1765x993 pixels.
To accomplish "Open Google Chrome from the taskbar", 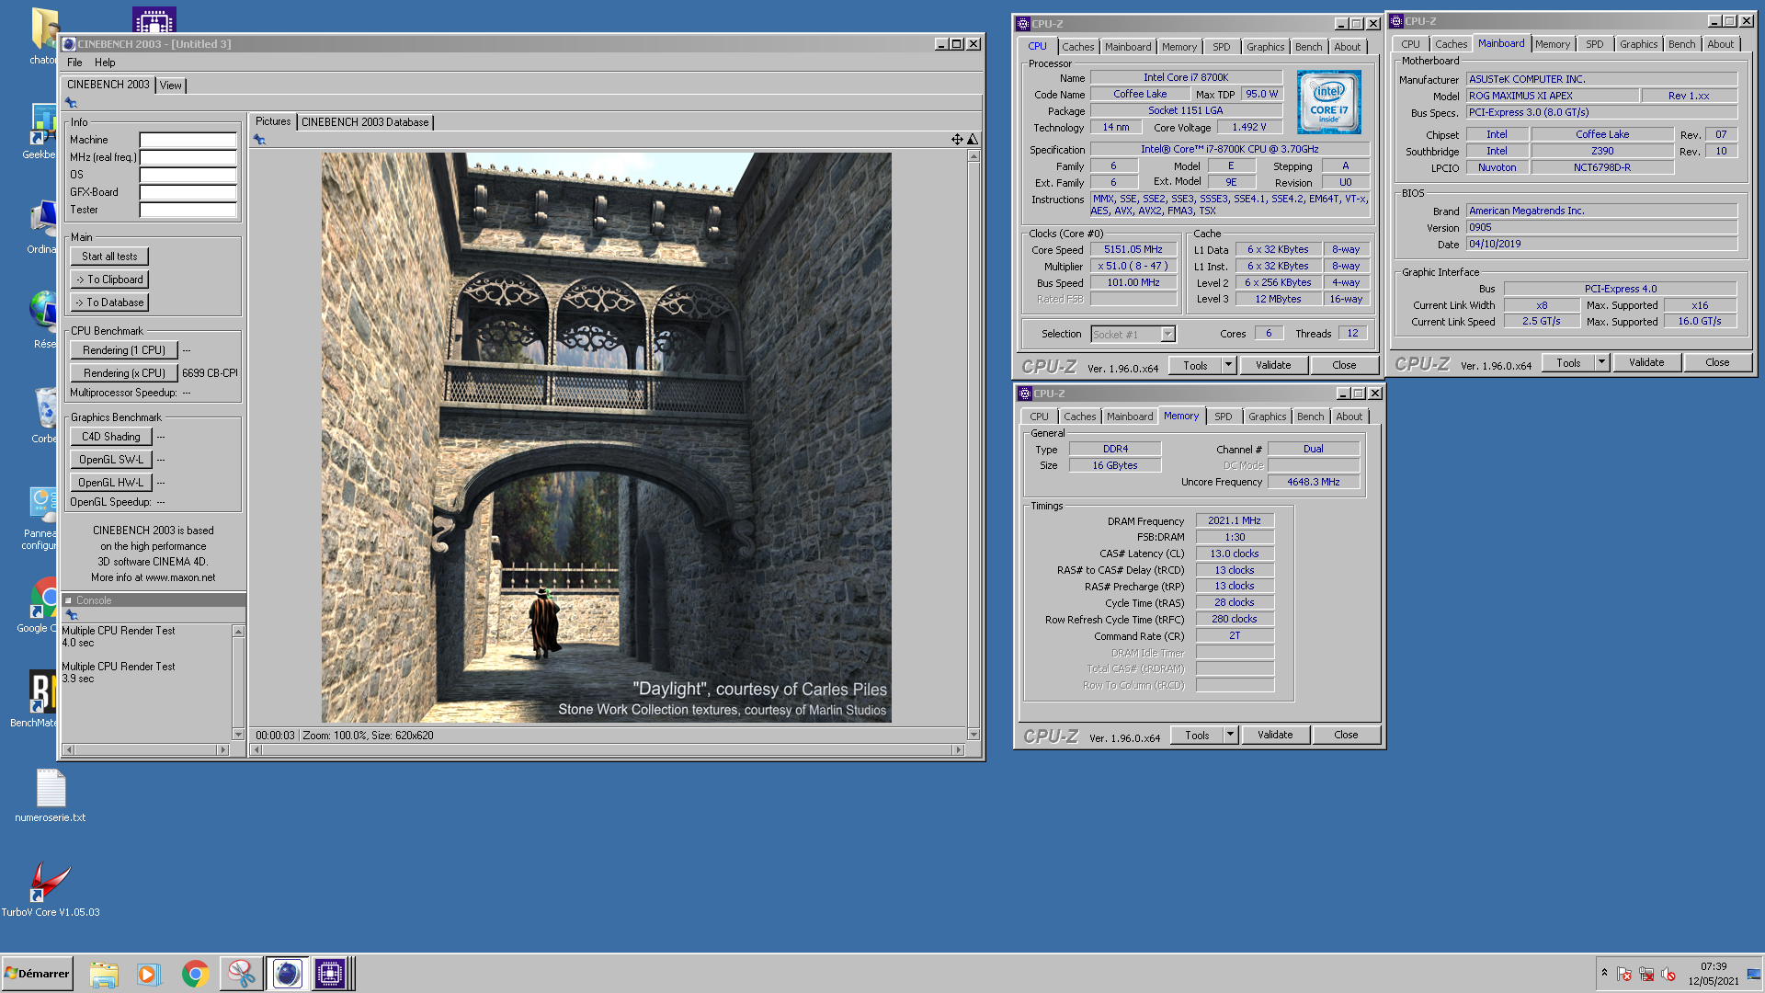I will (x=195, y=974).
